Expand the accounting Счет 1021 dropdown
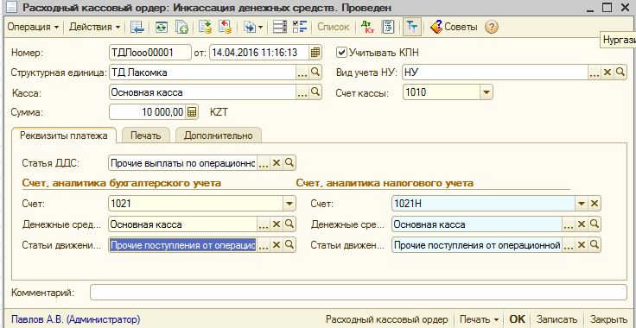Screen dimensions: 636x328 [x=289, y=204]
